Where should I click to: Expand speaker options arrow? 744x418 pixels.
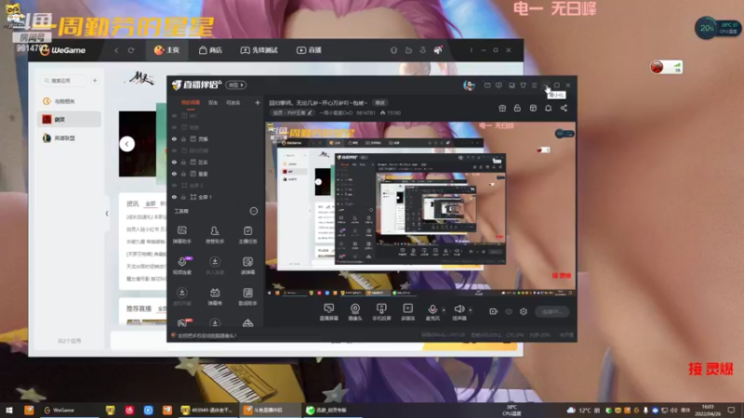[x=471, y=310]
